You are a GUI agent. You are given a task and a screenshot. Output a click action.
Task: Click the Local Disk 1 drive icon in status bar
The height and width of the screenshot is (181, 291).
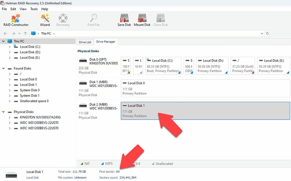point(11,175)
